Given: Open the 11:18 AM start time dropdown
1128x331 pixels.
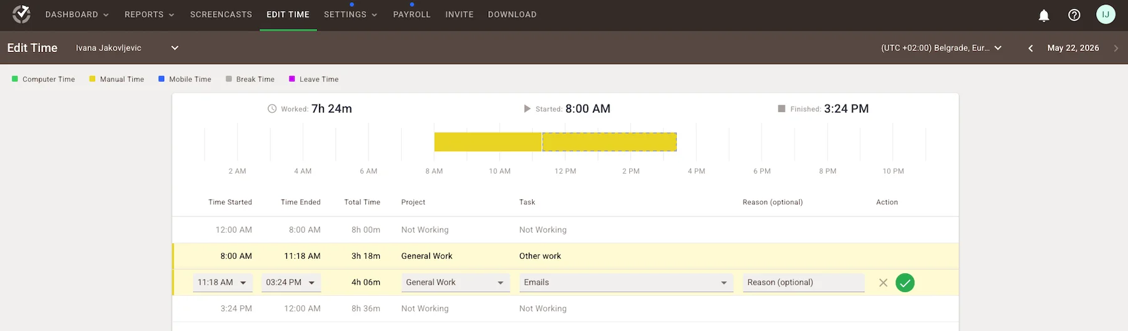Looking at the screenshot, I should coord(222,283).
